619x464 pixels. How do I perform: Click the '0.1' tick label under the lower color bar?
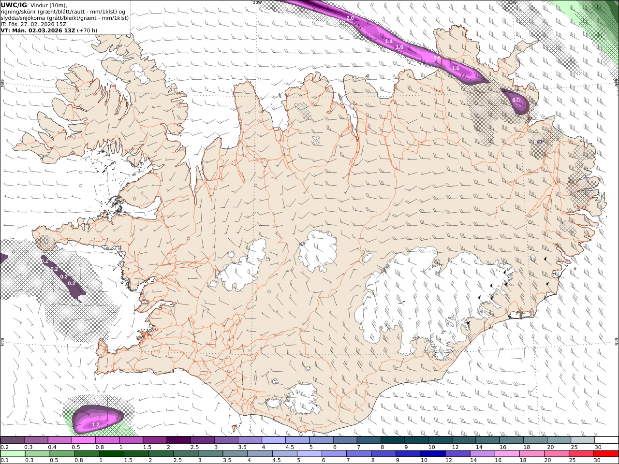(4, 460)
